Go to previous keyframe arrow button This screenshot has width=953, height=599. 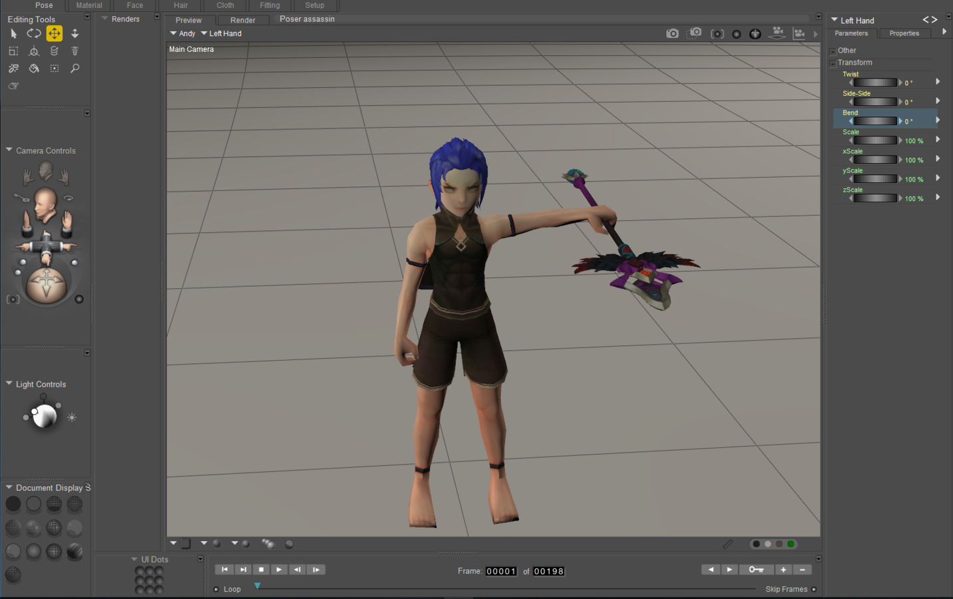[x=711, y=570]
